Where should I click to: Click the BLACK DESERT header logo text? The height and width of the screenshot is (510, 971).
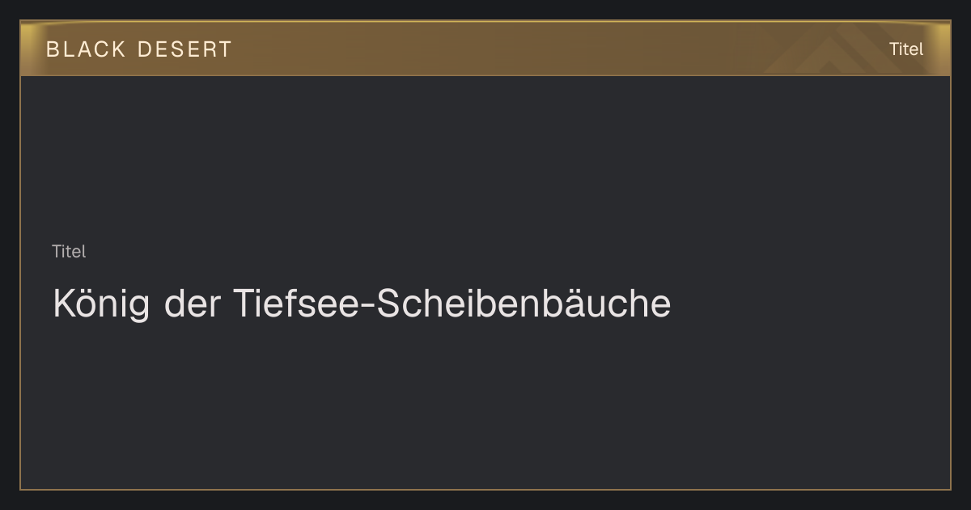(x=138, y=49)
